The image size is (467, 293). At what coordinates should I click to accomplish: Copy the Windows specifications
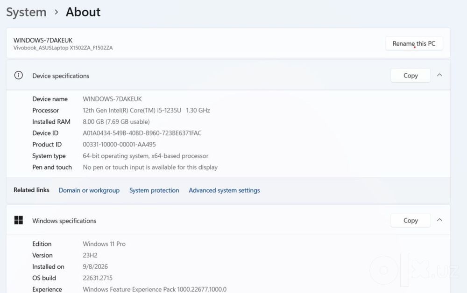coord(410,220)
